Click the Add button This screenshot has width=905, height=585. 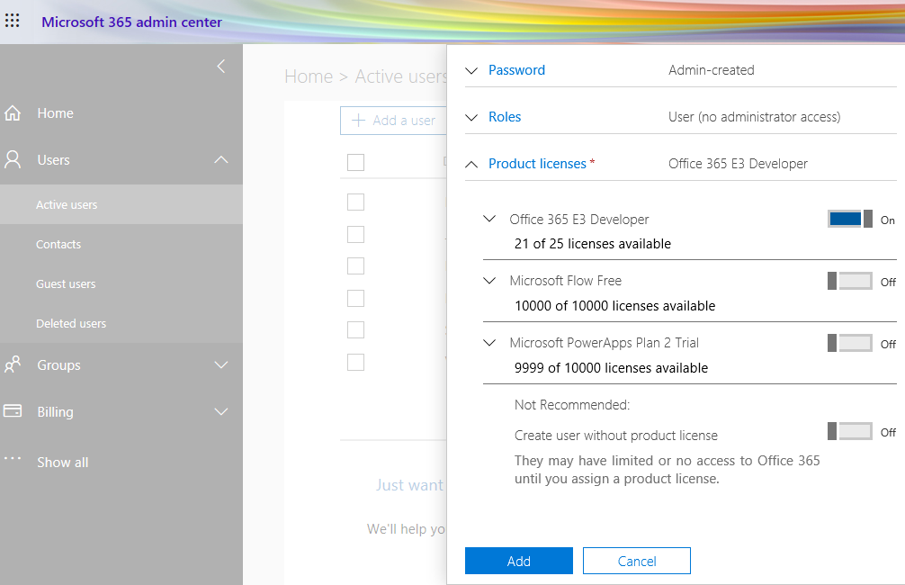[518, 560]
